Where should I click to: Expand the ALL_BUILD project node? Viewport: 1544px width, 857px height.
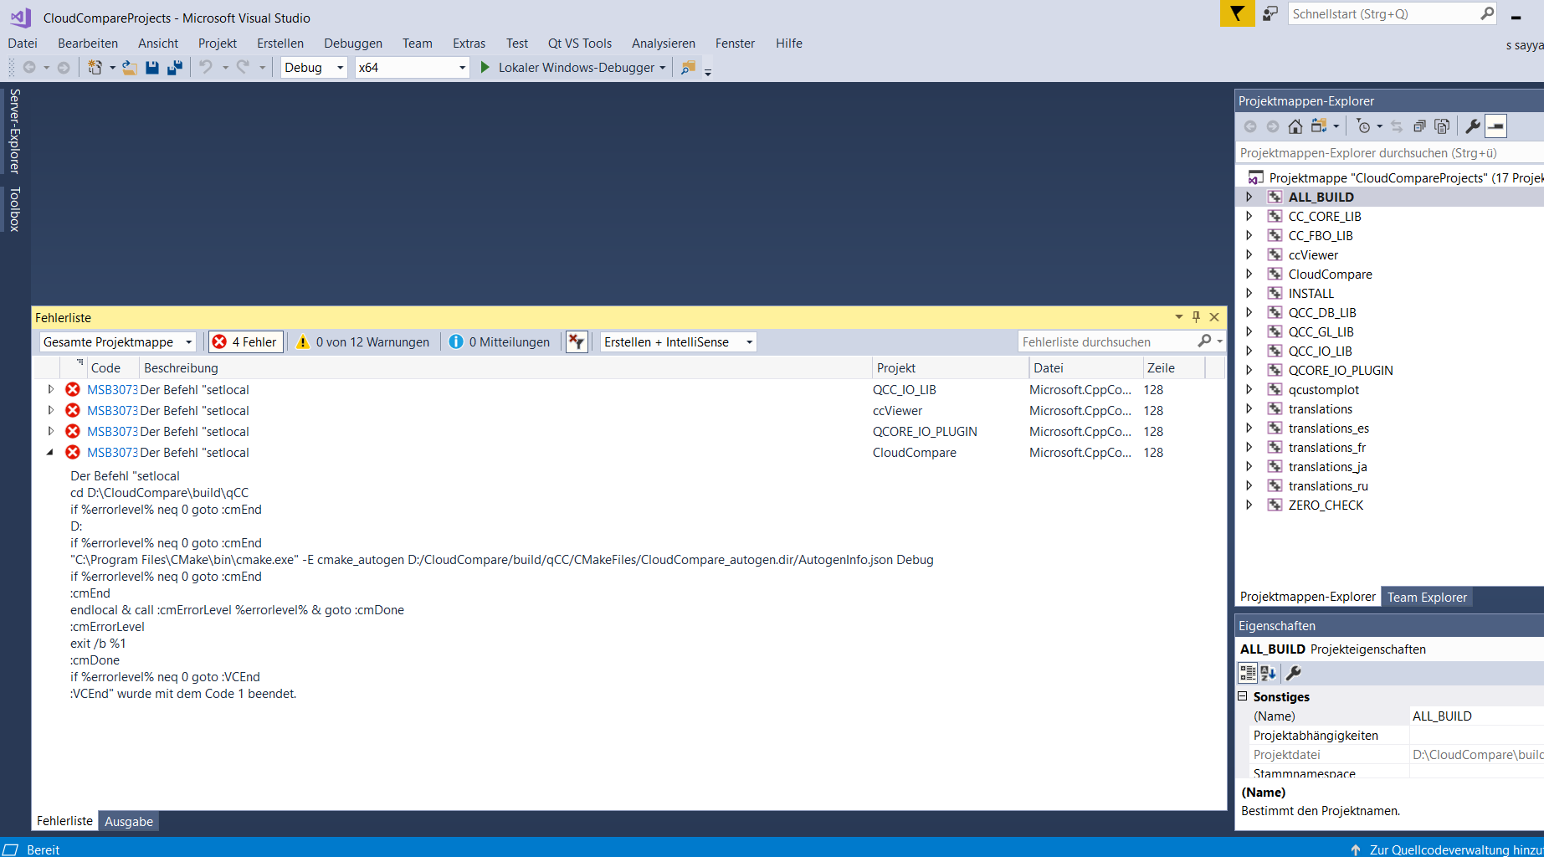[1249, 198]
